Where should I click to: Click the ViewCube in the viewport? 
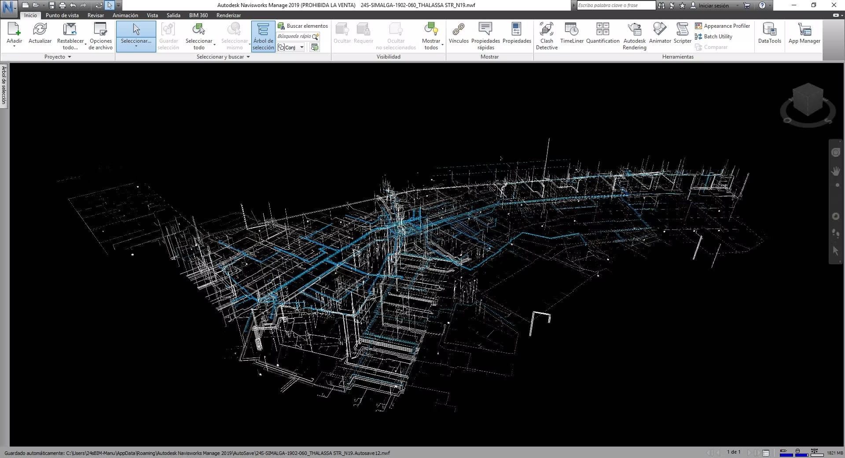[x=808, y=100]
